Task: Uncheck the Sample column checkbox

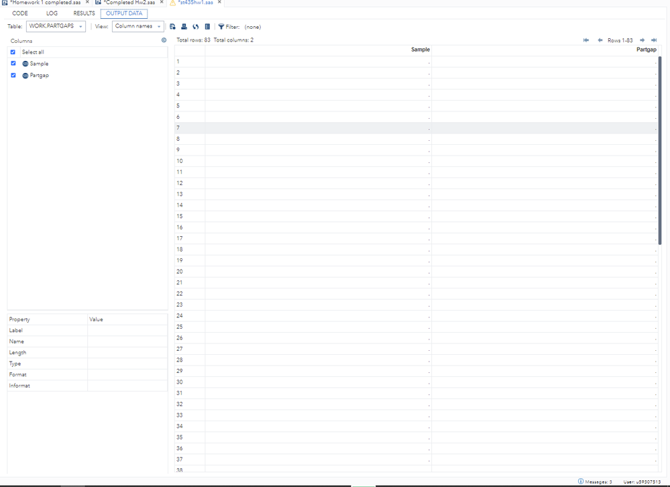Action: tap(13, 63)
